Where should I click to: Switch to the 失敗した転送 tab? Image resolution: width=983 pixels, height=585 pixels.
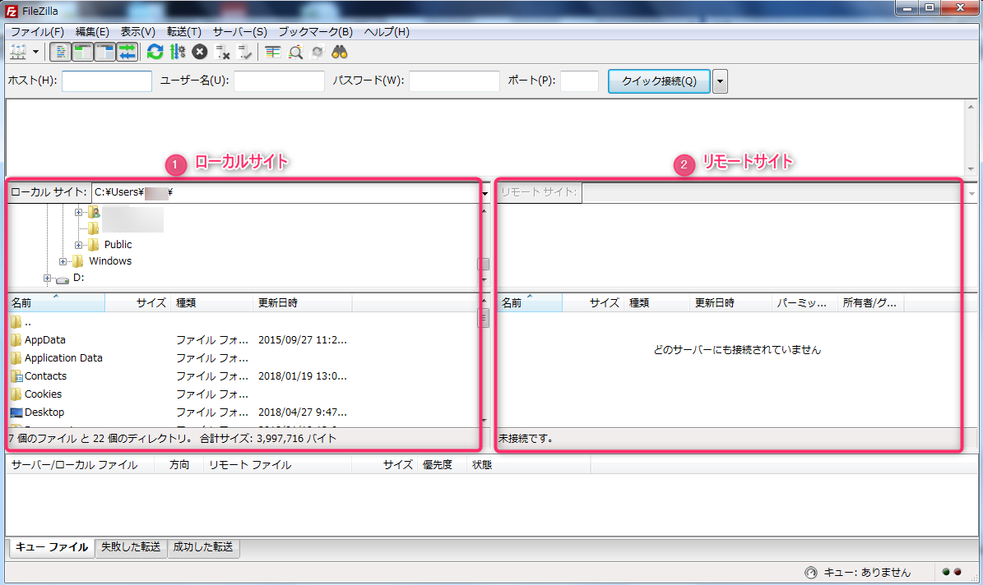(131, 547)
